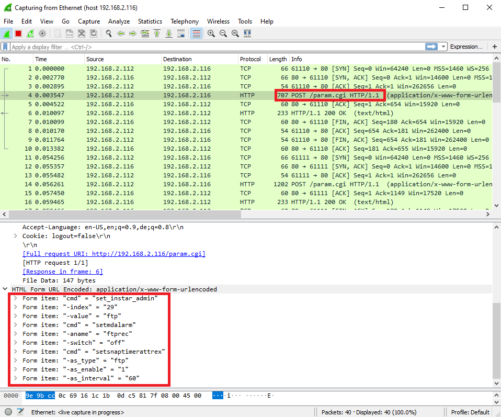This screenshot has width=501, height=417.
Task: Open the Statistics menu
Action: (150, 21)
